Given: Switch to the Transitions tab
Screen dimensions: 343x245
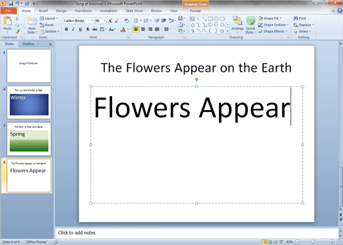Looking at the screenshot, I should 83,11.
